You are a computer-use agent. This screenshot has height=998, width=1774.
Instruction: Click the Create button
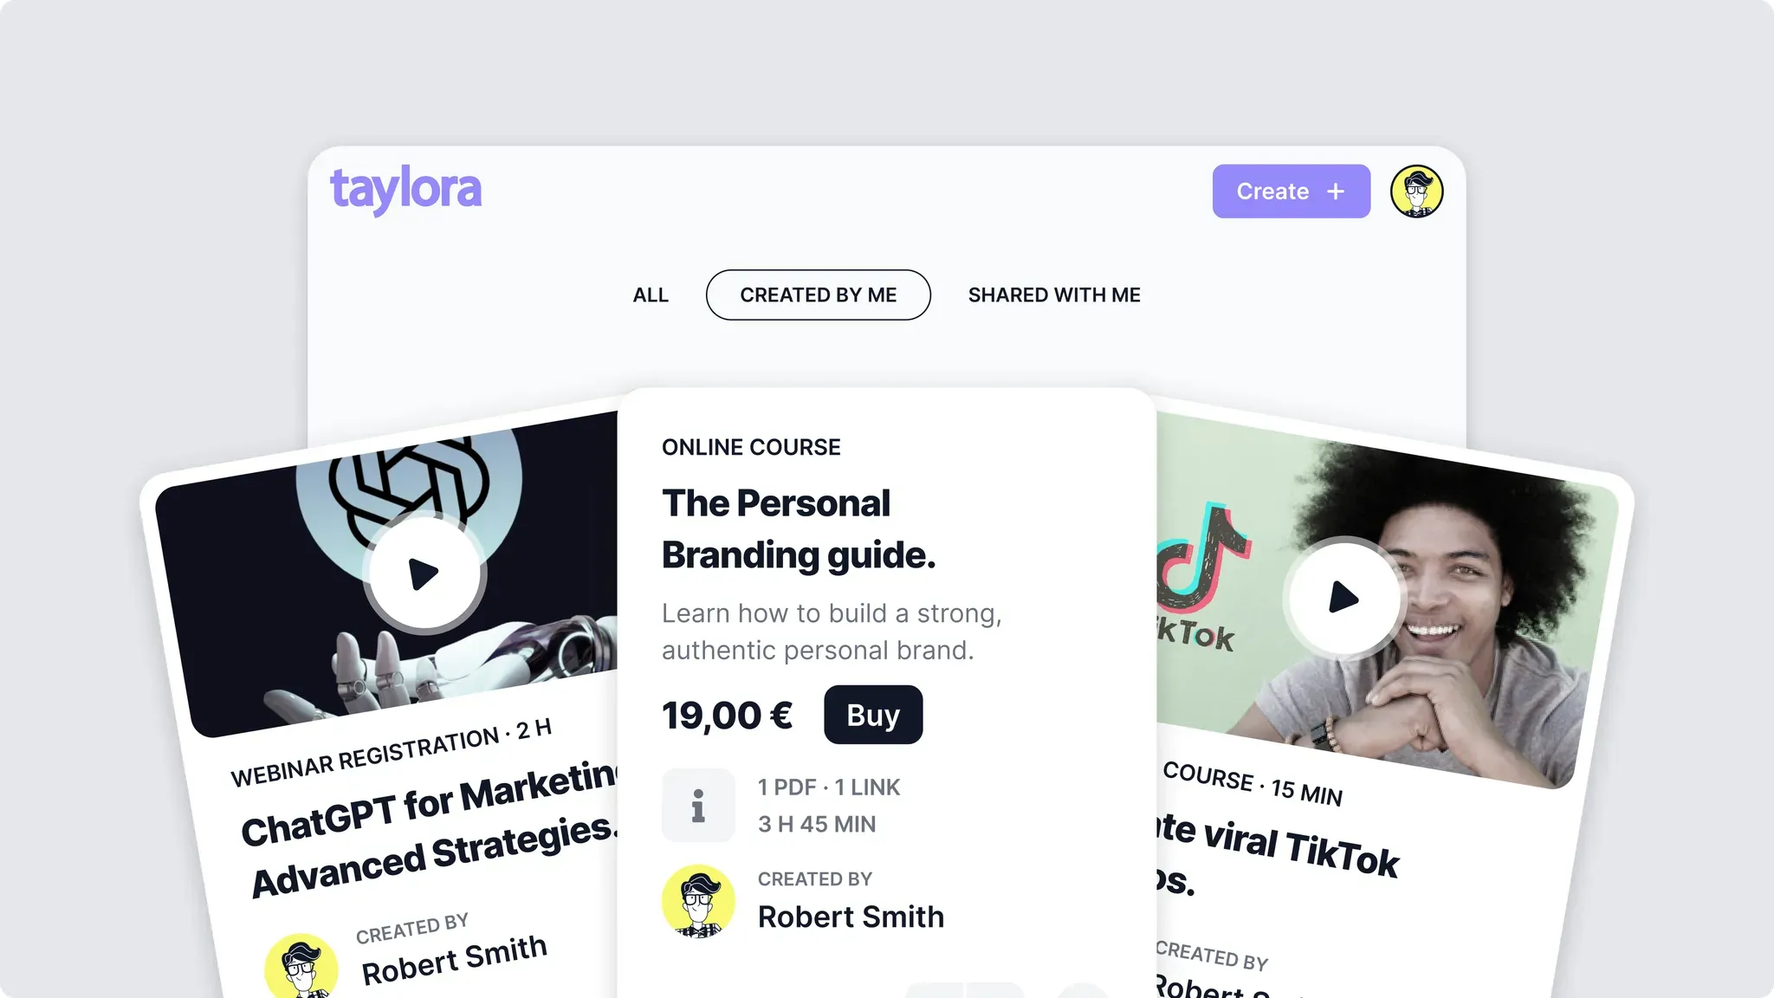pos(1292,191)
